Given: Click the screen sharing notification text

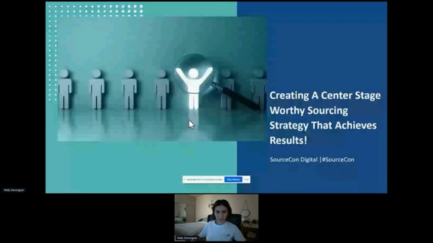Looking at the screenshot, I should point(204,180).
